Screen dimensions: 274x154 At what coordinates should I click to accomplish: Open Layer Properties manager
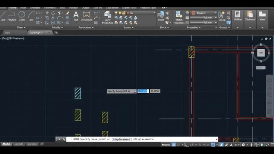[x=107, y=18]
